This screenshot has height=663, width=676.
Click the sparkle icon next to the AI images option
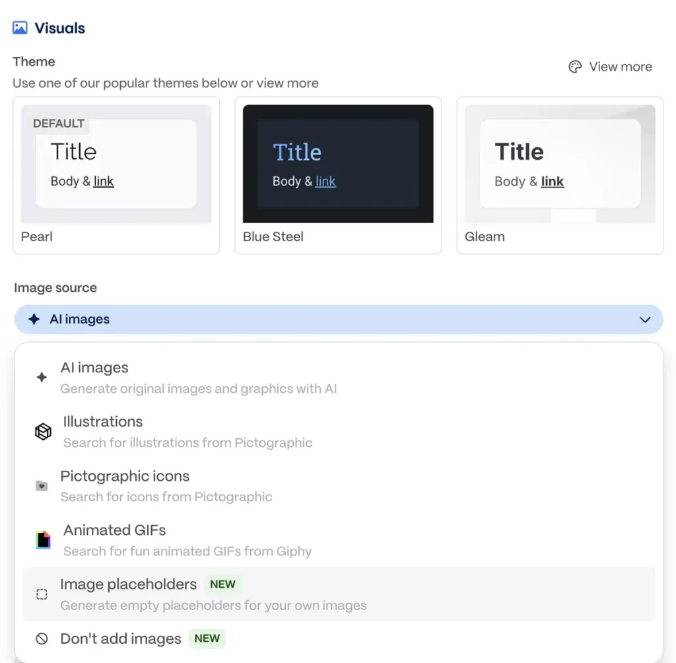(x=42, y=378)
